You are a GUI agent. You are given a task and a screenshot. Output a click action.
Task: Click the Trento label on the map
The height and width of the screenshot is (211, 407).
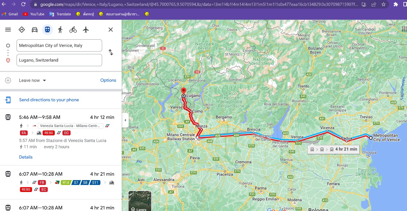click(303, 86)
